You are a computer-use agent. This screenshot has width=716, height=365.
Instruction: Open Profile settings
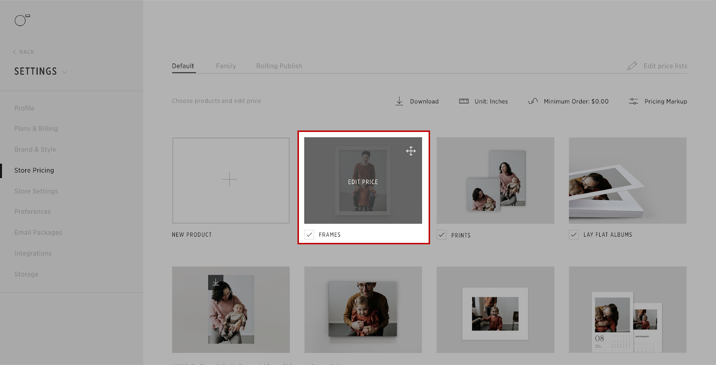coord(24,108)
